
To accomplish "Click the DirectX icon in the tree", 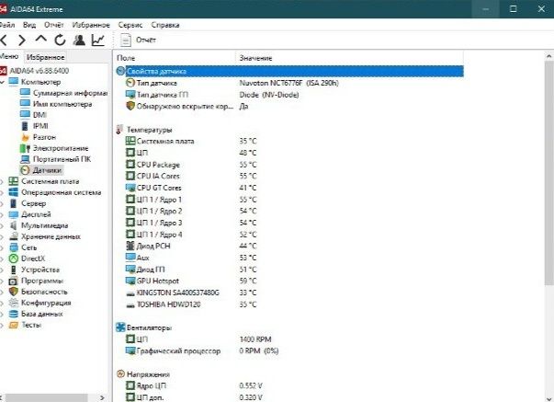I will [x=14, y=258].
